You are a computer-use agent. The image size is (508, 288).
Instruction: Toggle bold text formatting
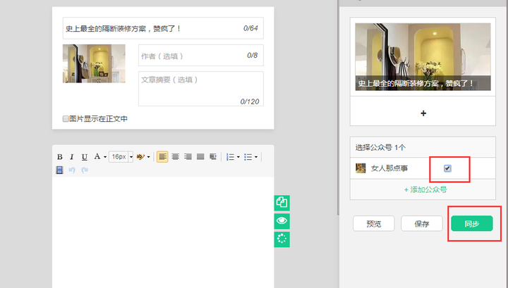pos(59,157)
